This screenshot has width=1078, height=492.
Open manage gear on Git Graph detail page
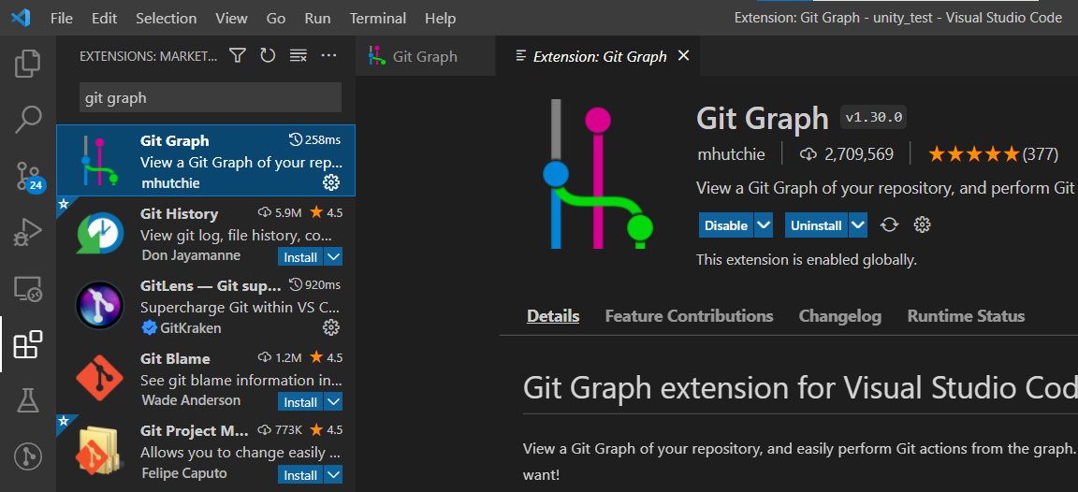tap(922, 224)
